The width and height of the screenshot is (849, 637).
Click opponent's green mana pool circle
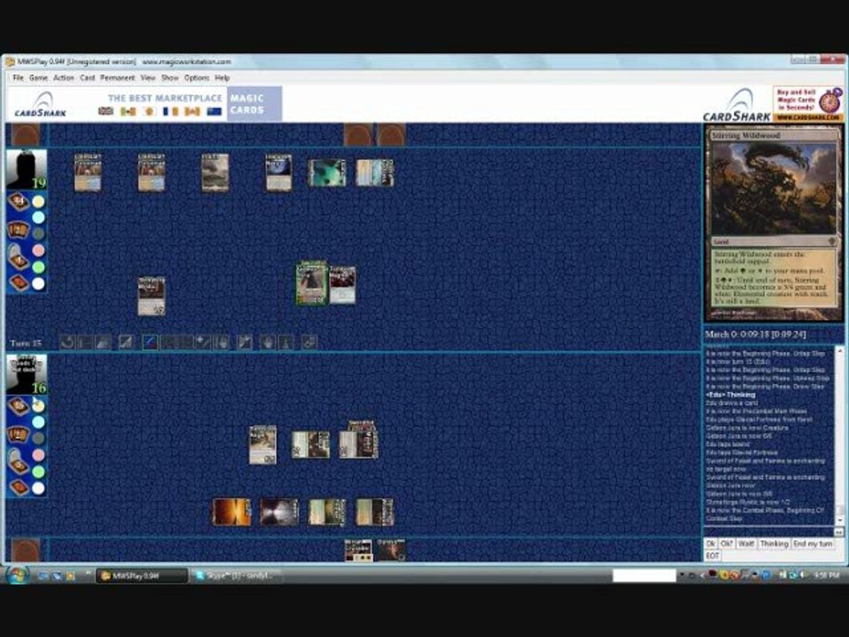coord(38,267)
